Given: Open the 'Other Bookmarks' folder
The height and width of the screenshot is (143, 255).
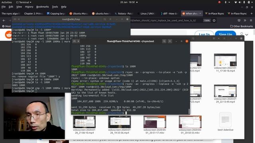Looking at the screenshot, I should [241, 26].
